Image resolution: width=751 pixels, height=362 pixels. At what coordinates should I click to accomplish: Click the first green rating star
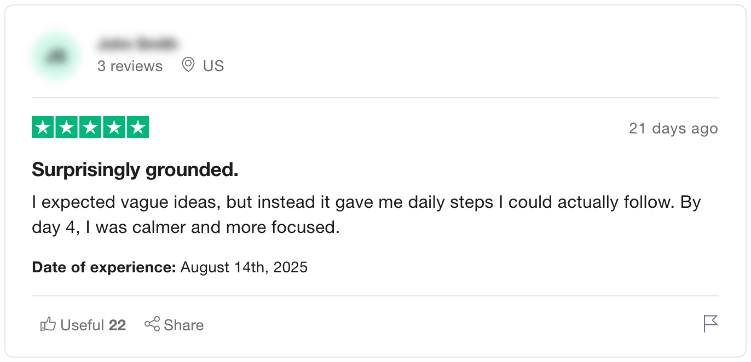pos(43,127)
